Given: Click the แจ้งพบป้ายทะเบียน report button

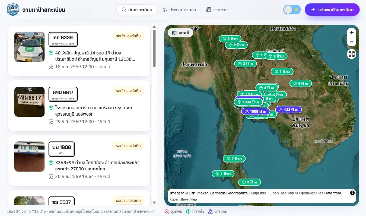Looking at the screenshot, I should click(x=332, y=10).
